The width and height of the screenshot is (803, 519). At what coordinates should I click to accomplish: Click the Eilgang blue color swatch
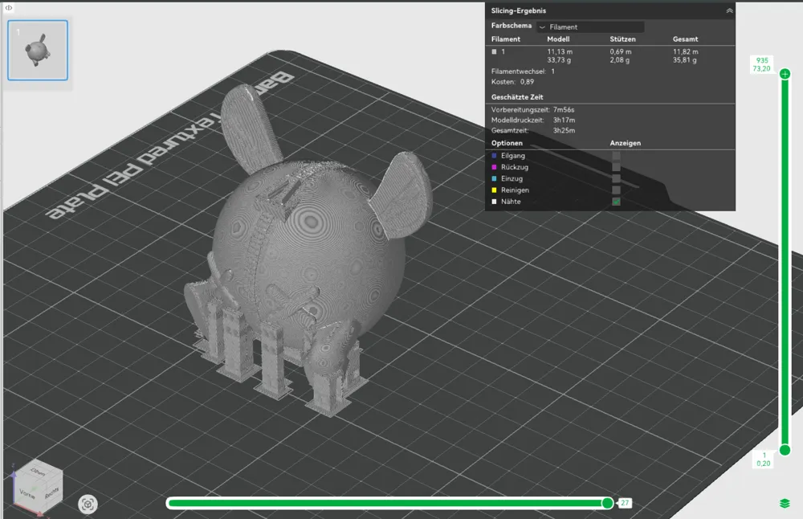click(x=494, y=156)
